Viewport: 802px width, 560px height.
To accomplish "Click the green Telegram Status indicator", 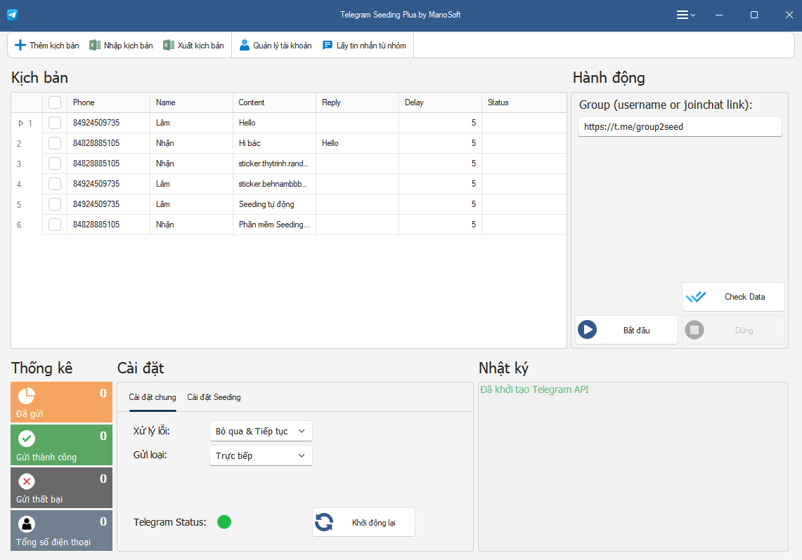I will click(224, 521).
